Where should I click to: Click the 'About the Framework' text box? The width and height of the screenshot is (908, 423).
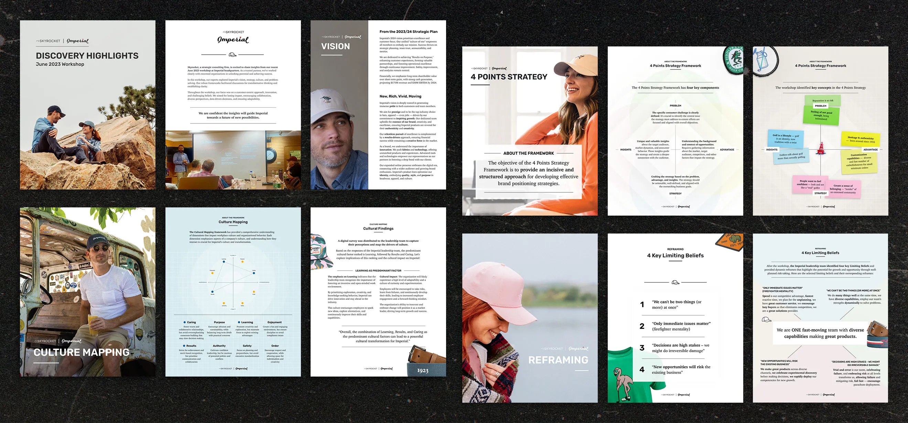tap(528, 172)
